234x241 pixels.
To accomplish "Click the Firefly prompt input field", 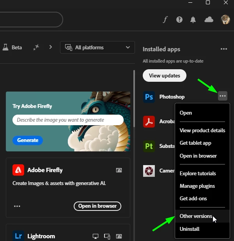I will 68,120.
